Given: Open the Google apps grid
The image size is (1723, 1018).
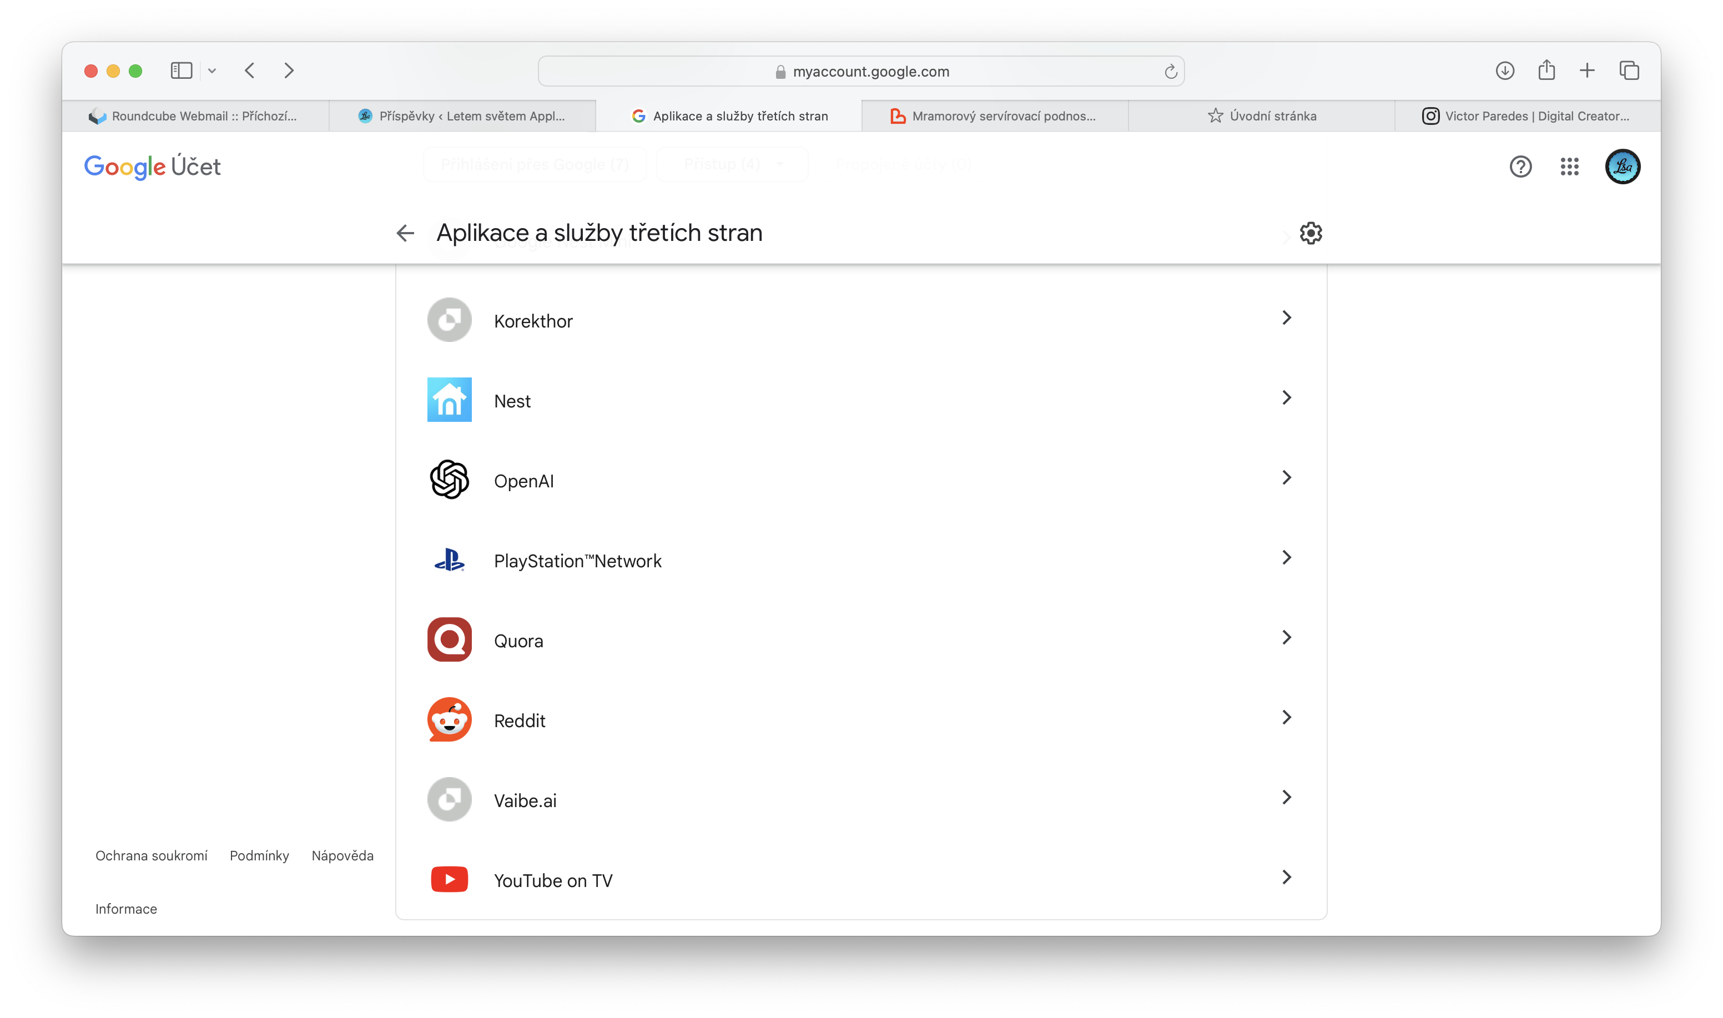Looking at the screenshot, I should (1569, 167).
